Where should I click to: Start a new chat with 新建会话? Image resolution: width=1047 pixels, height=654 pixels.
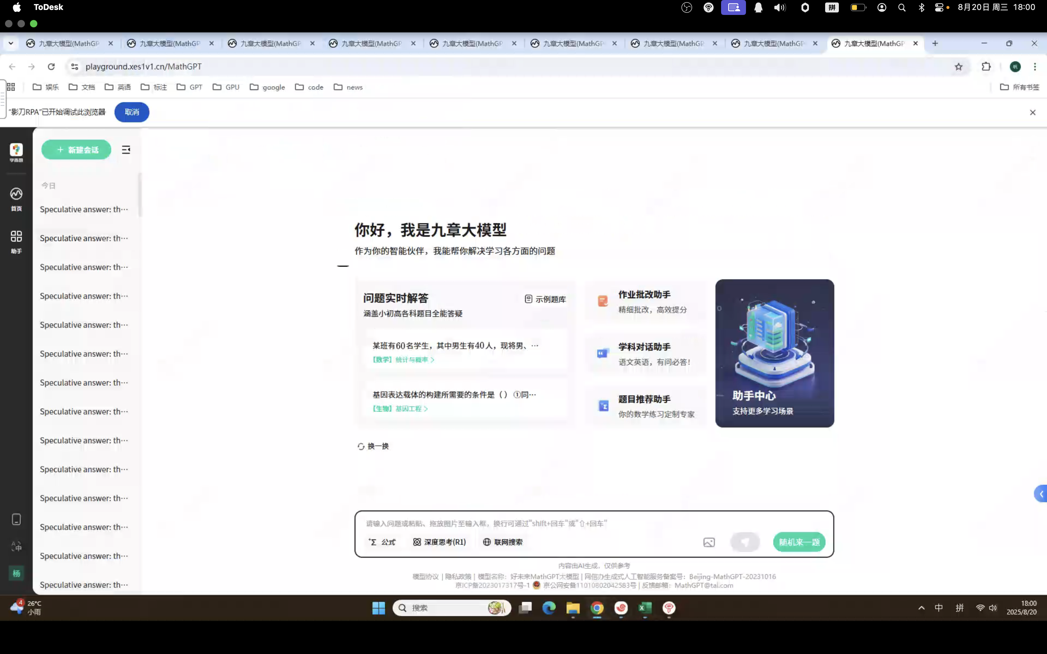76,149
